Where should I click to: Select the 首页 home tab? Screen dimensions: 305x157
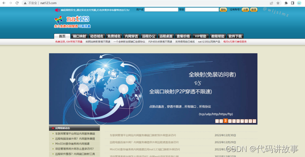pos(62,36)
